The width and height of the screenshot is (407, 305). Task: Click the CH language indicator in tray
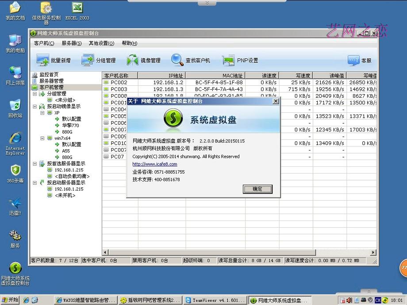378,300
